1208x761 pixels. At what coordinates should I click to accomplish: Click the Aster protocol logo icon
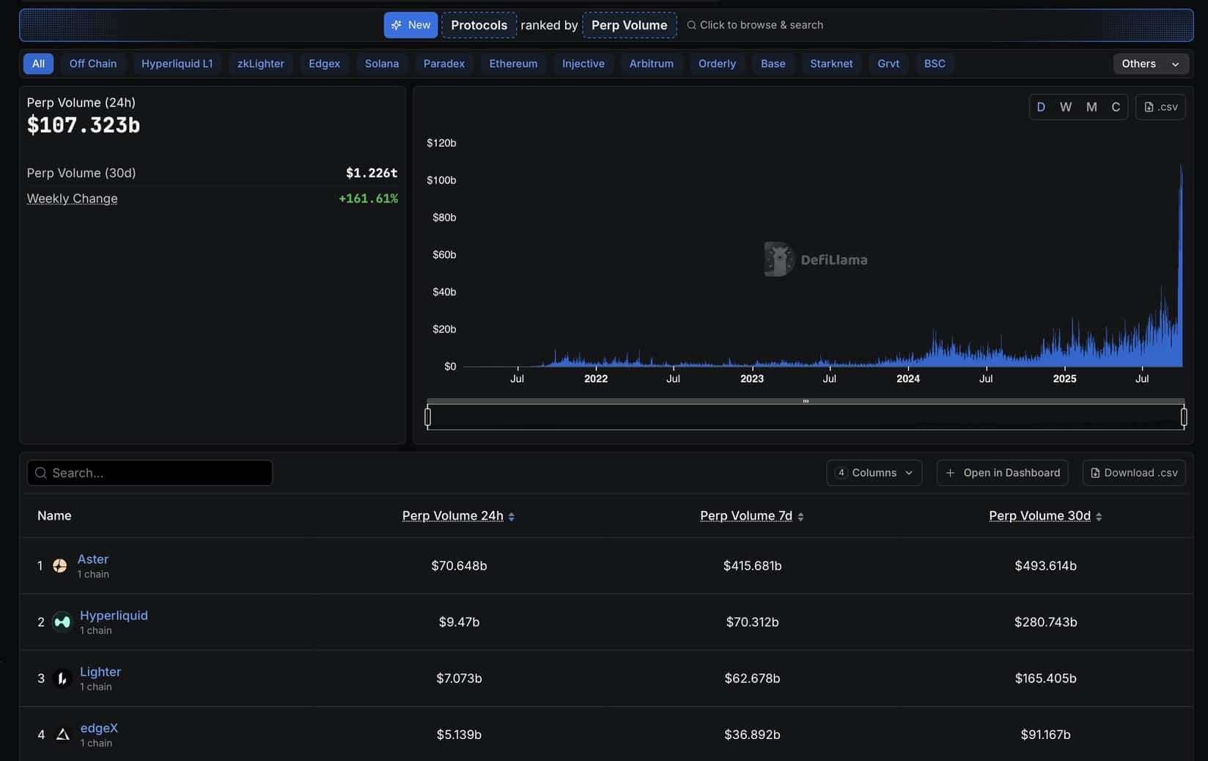click(x=60, y=566)
